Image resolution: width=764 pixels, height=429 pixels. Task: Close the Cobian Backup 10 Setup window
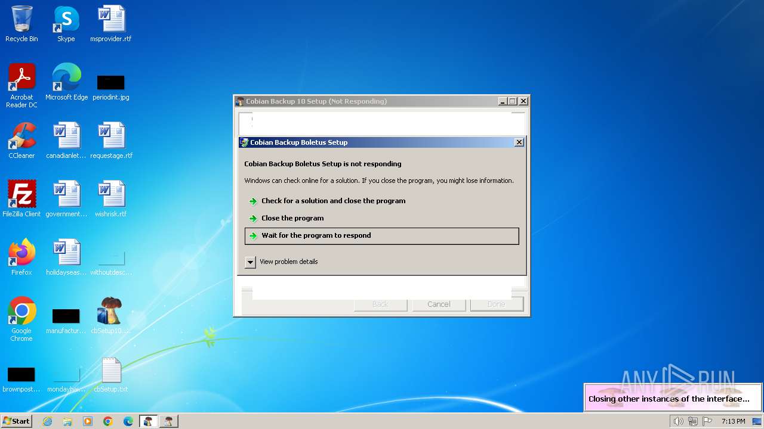point(523,101)
